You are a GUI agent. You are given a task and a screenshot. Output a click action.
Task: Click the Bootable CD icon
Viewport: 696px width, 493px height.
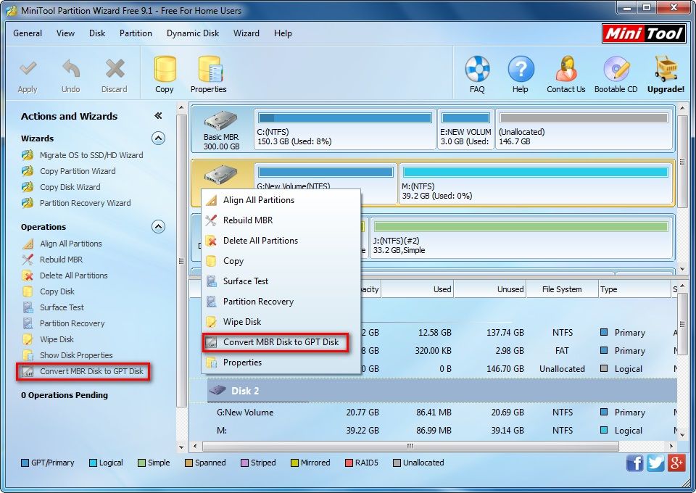click(616, 69)
